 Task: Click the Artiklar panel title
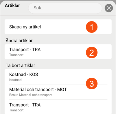pyautogui.click(x=12, y=6)
